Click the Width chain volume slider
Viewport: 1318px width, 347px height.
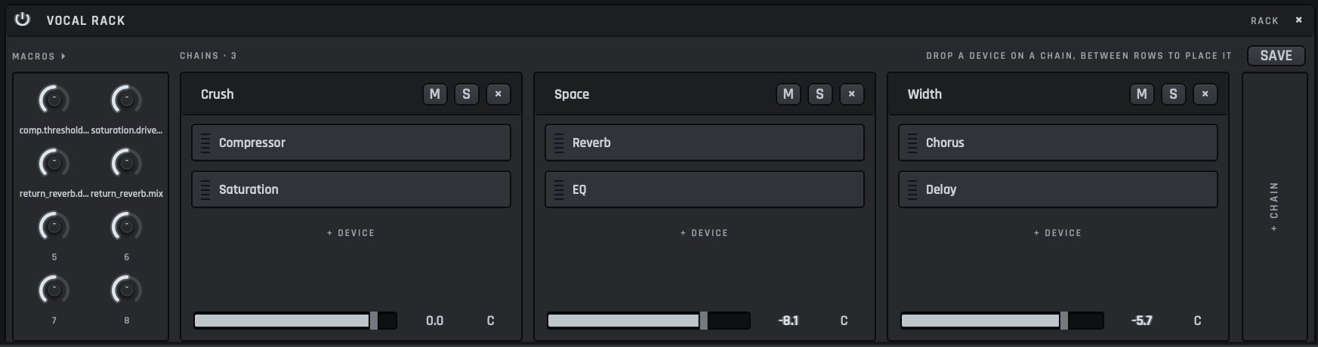1002,321
